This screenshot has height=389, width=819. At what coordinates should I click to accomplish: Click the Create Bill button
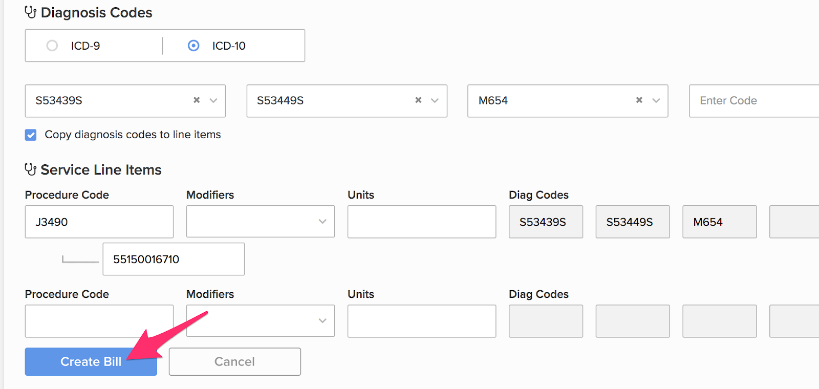tap(91, 362)
